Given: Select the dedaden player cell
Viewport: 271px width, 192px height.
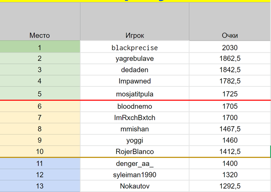Looking at the screenshot, I should click(x=135, y=70).
